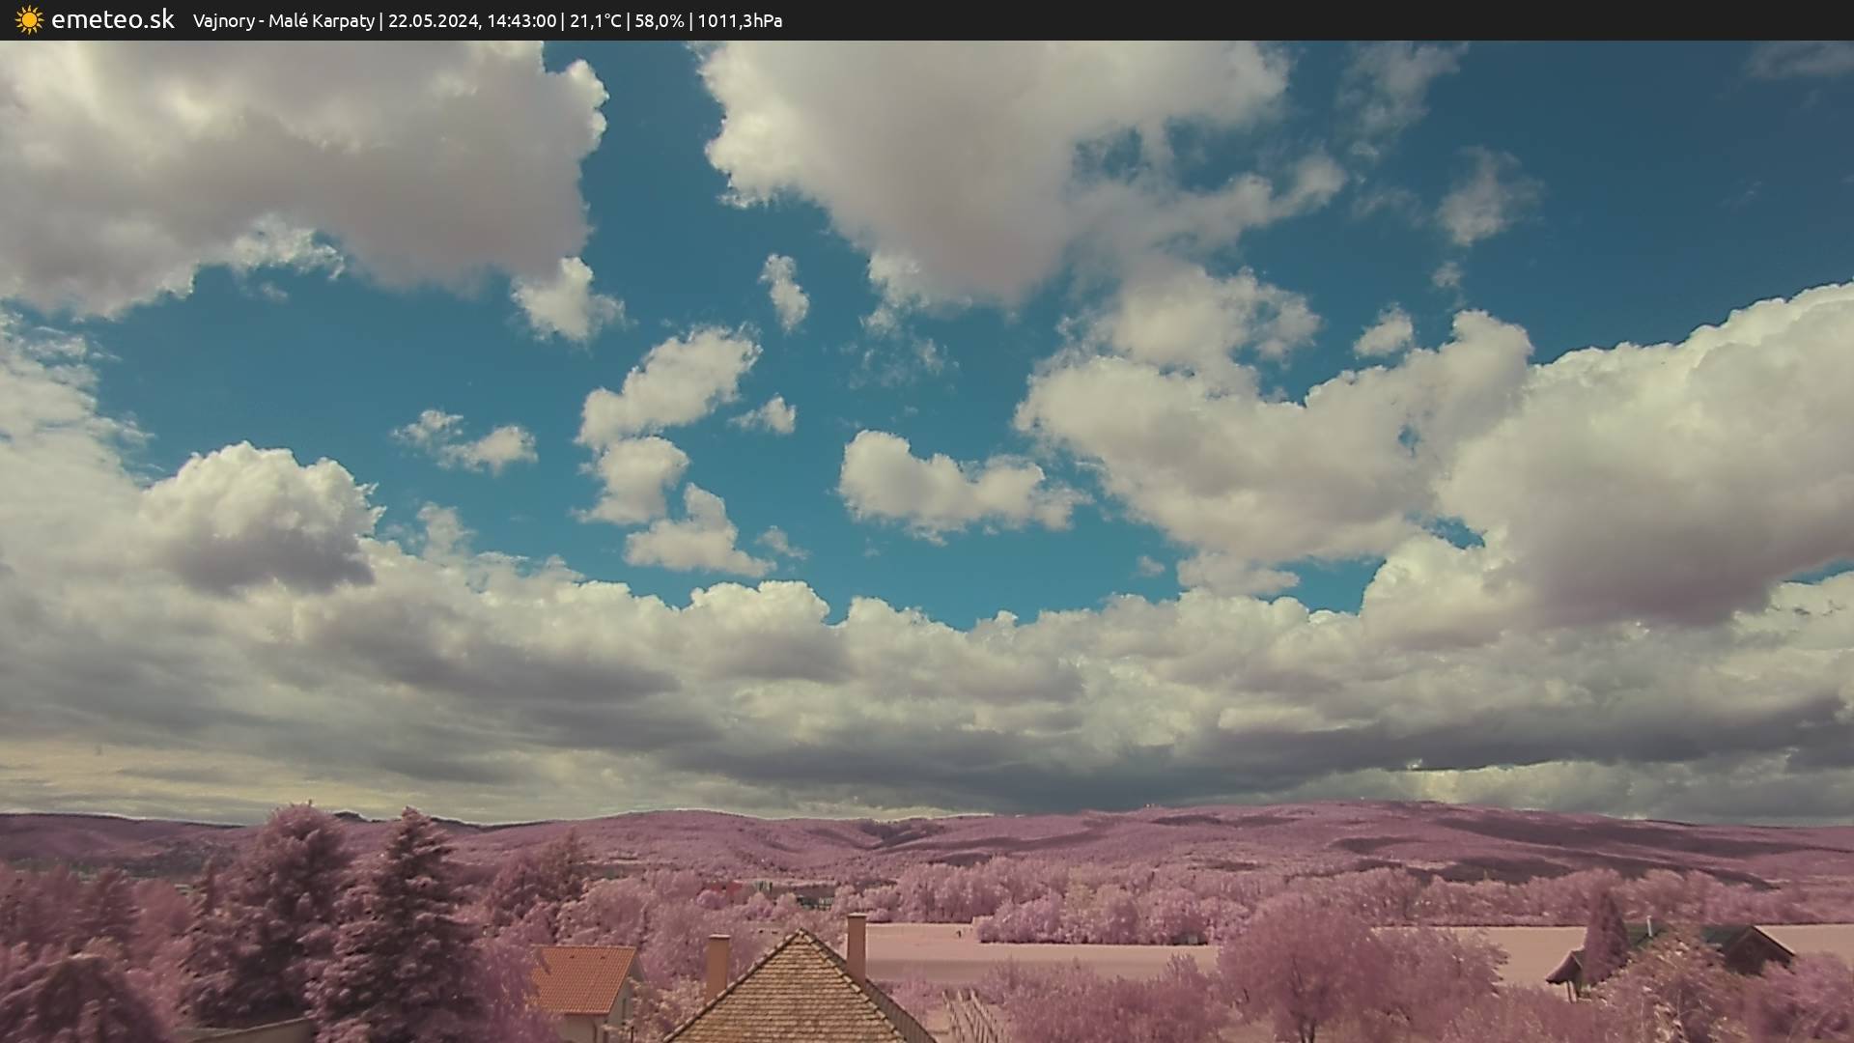Click the 21,1°C temperature reading
The image size is (1854, 1043).
pos(595,21)
